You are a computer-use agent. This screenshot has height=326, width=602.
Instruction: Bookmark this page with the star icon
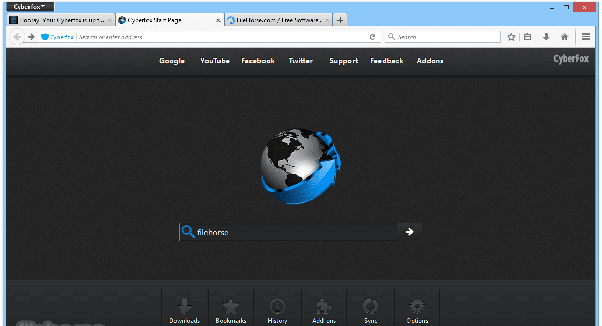click(511, 37)
